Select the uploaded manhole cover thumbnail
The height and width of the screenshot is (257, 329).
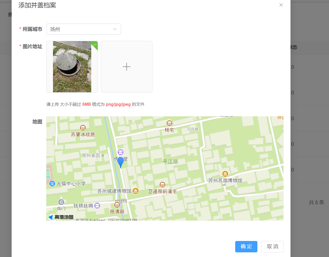pos(72,67)
